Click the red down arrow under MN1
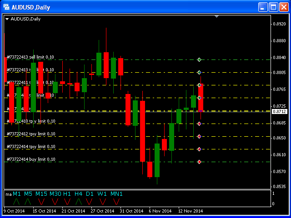This screenshot has width=291, height=218. pos(116,201)
